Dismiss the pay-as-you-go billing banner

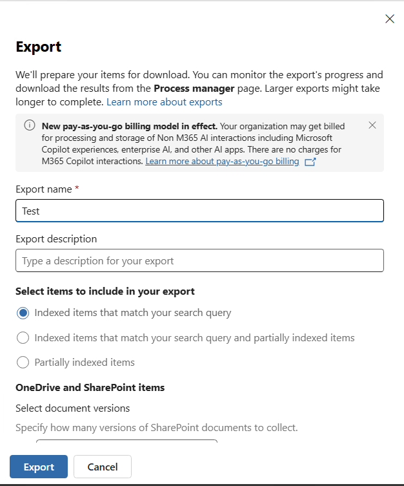point(372,125)
